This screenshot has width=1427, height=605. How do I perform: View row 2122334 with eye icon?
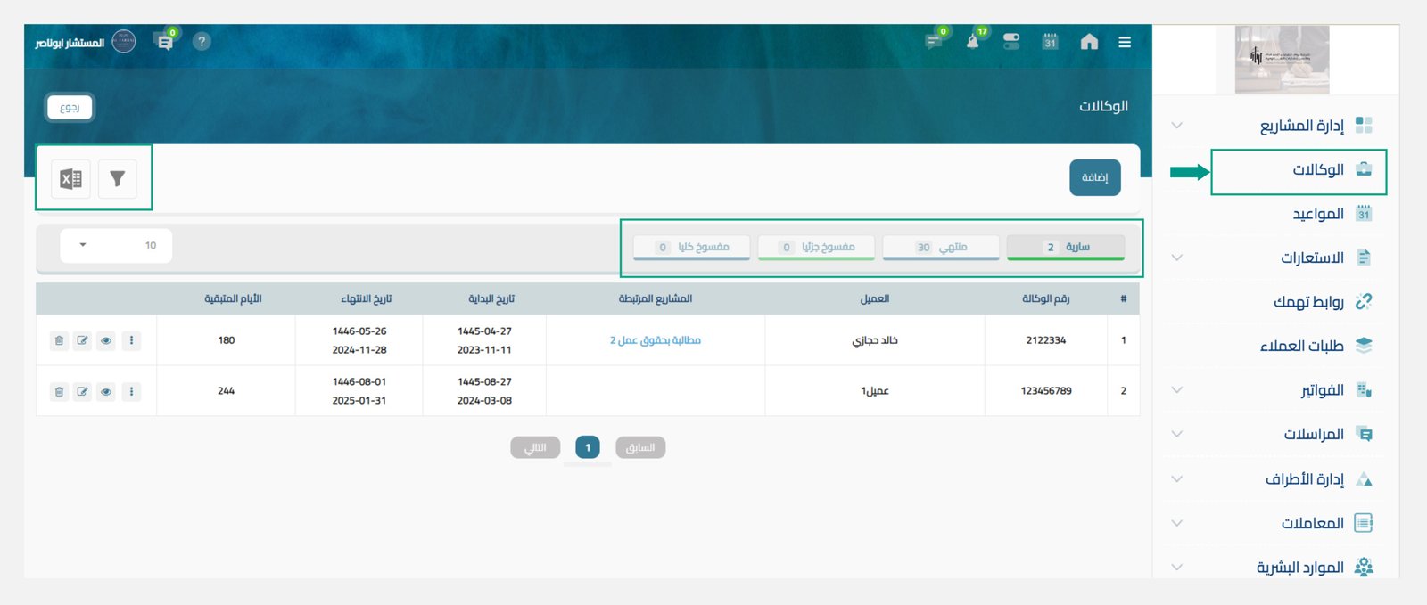[x=106, y=340]
